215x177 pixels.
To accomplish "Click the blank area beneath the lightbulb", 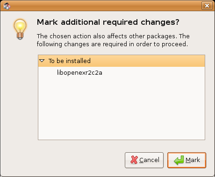I will pyautogui.click(x=20, y=93).
